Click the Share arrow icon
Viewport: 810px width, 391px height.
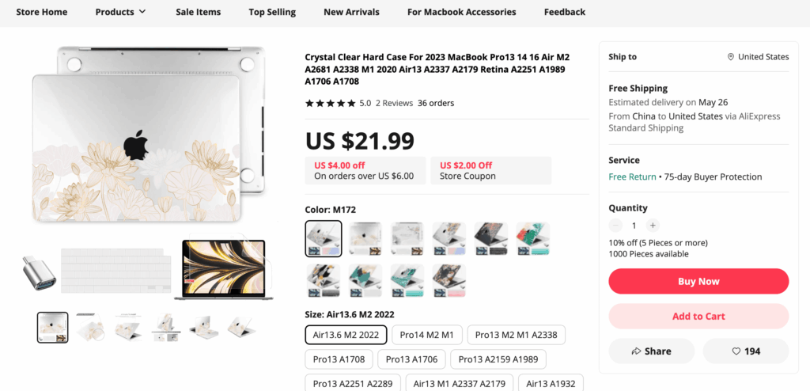(x=636, y=351)
